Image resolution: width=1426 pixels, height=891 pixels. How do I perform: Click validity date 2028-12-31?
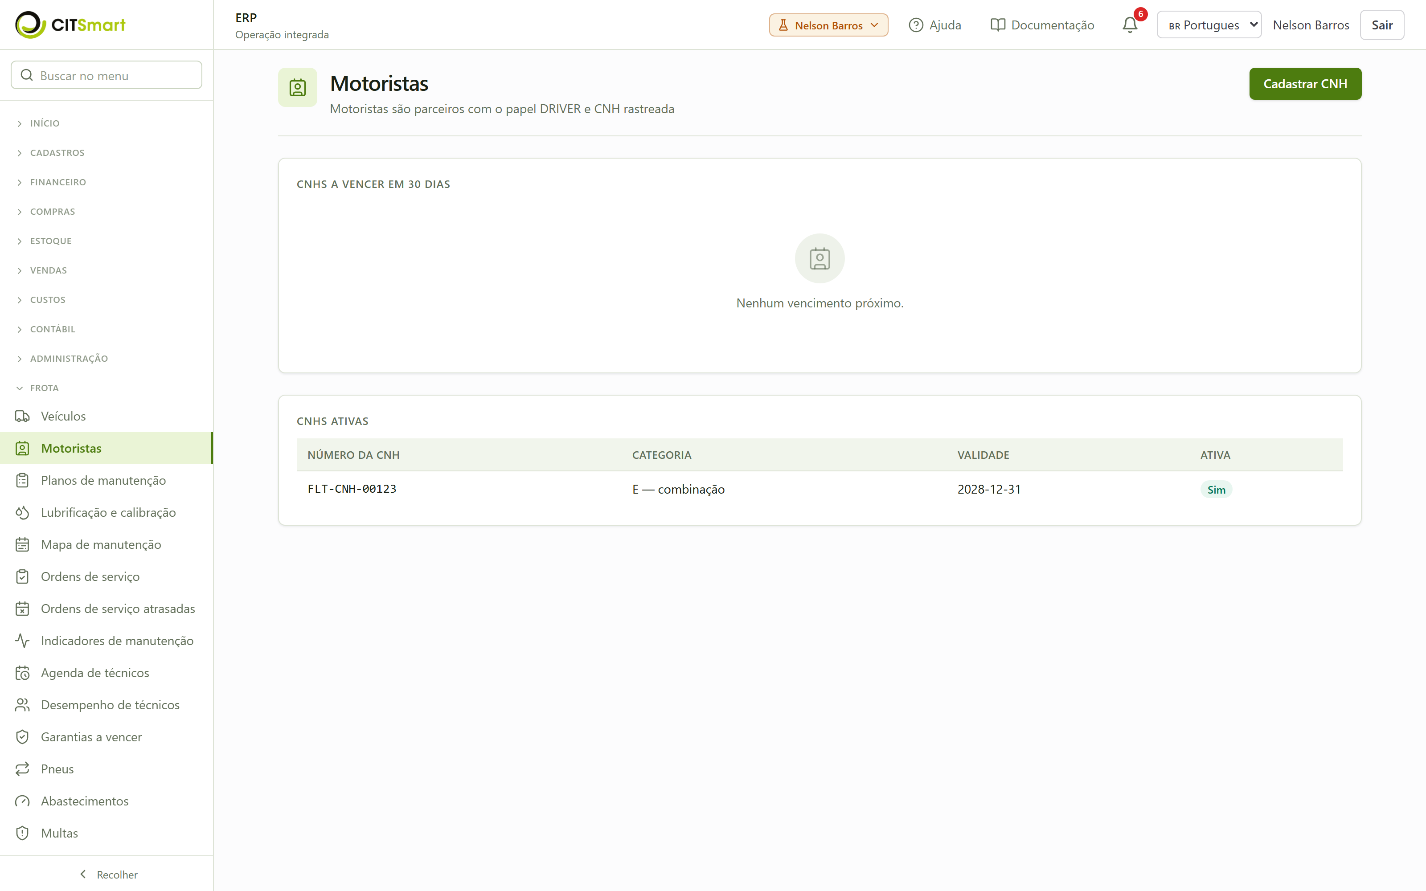[989, 489]
